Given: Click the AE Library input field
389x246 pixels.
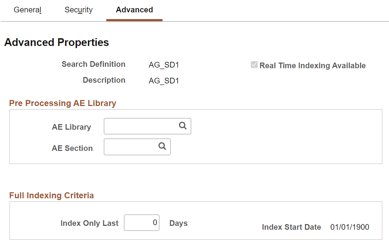Looking at the screenshot, I should (x=141, y=126).
